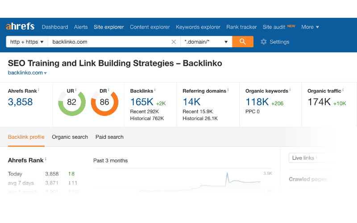Screen dimensions: 357x223
Task: Click the Past 3 months chart label
Action: coord(110,161)
